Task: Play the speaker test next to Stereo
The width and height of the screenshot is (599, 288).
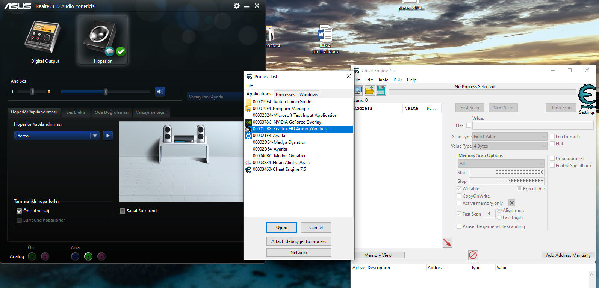Action: (108, 136)
